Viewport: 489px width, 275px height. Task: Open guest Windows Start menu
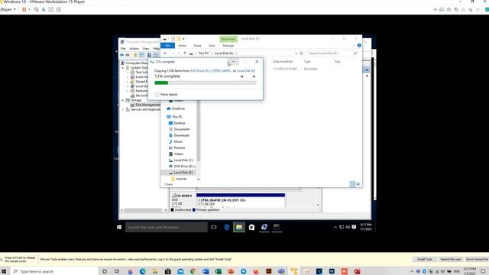click(x=119, y=228)
